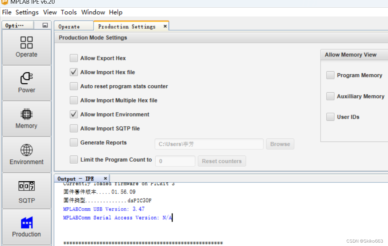Image resolution: width=388 pixels, height=246 pixels.
Task: Enable Limit the Program Count to
Action: tap(74, 160)
